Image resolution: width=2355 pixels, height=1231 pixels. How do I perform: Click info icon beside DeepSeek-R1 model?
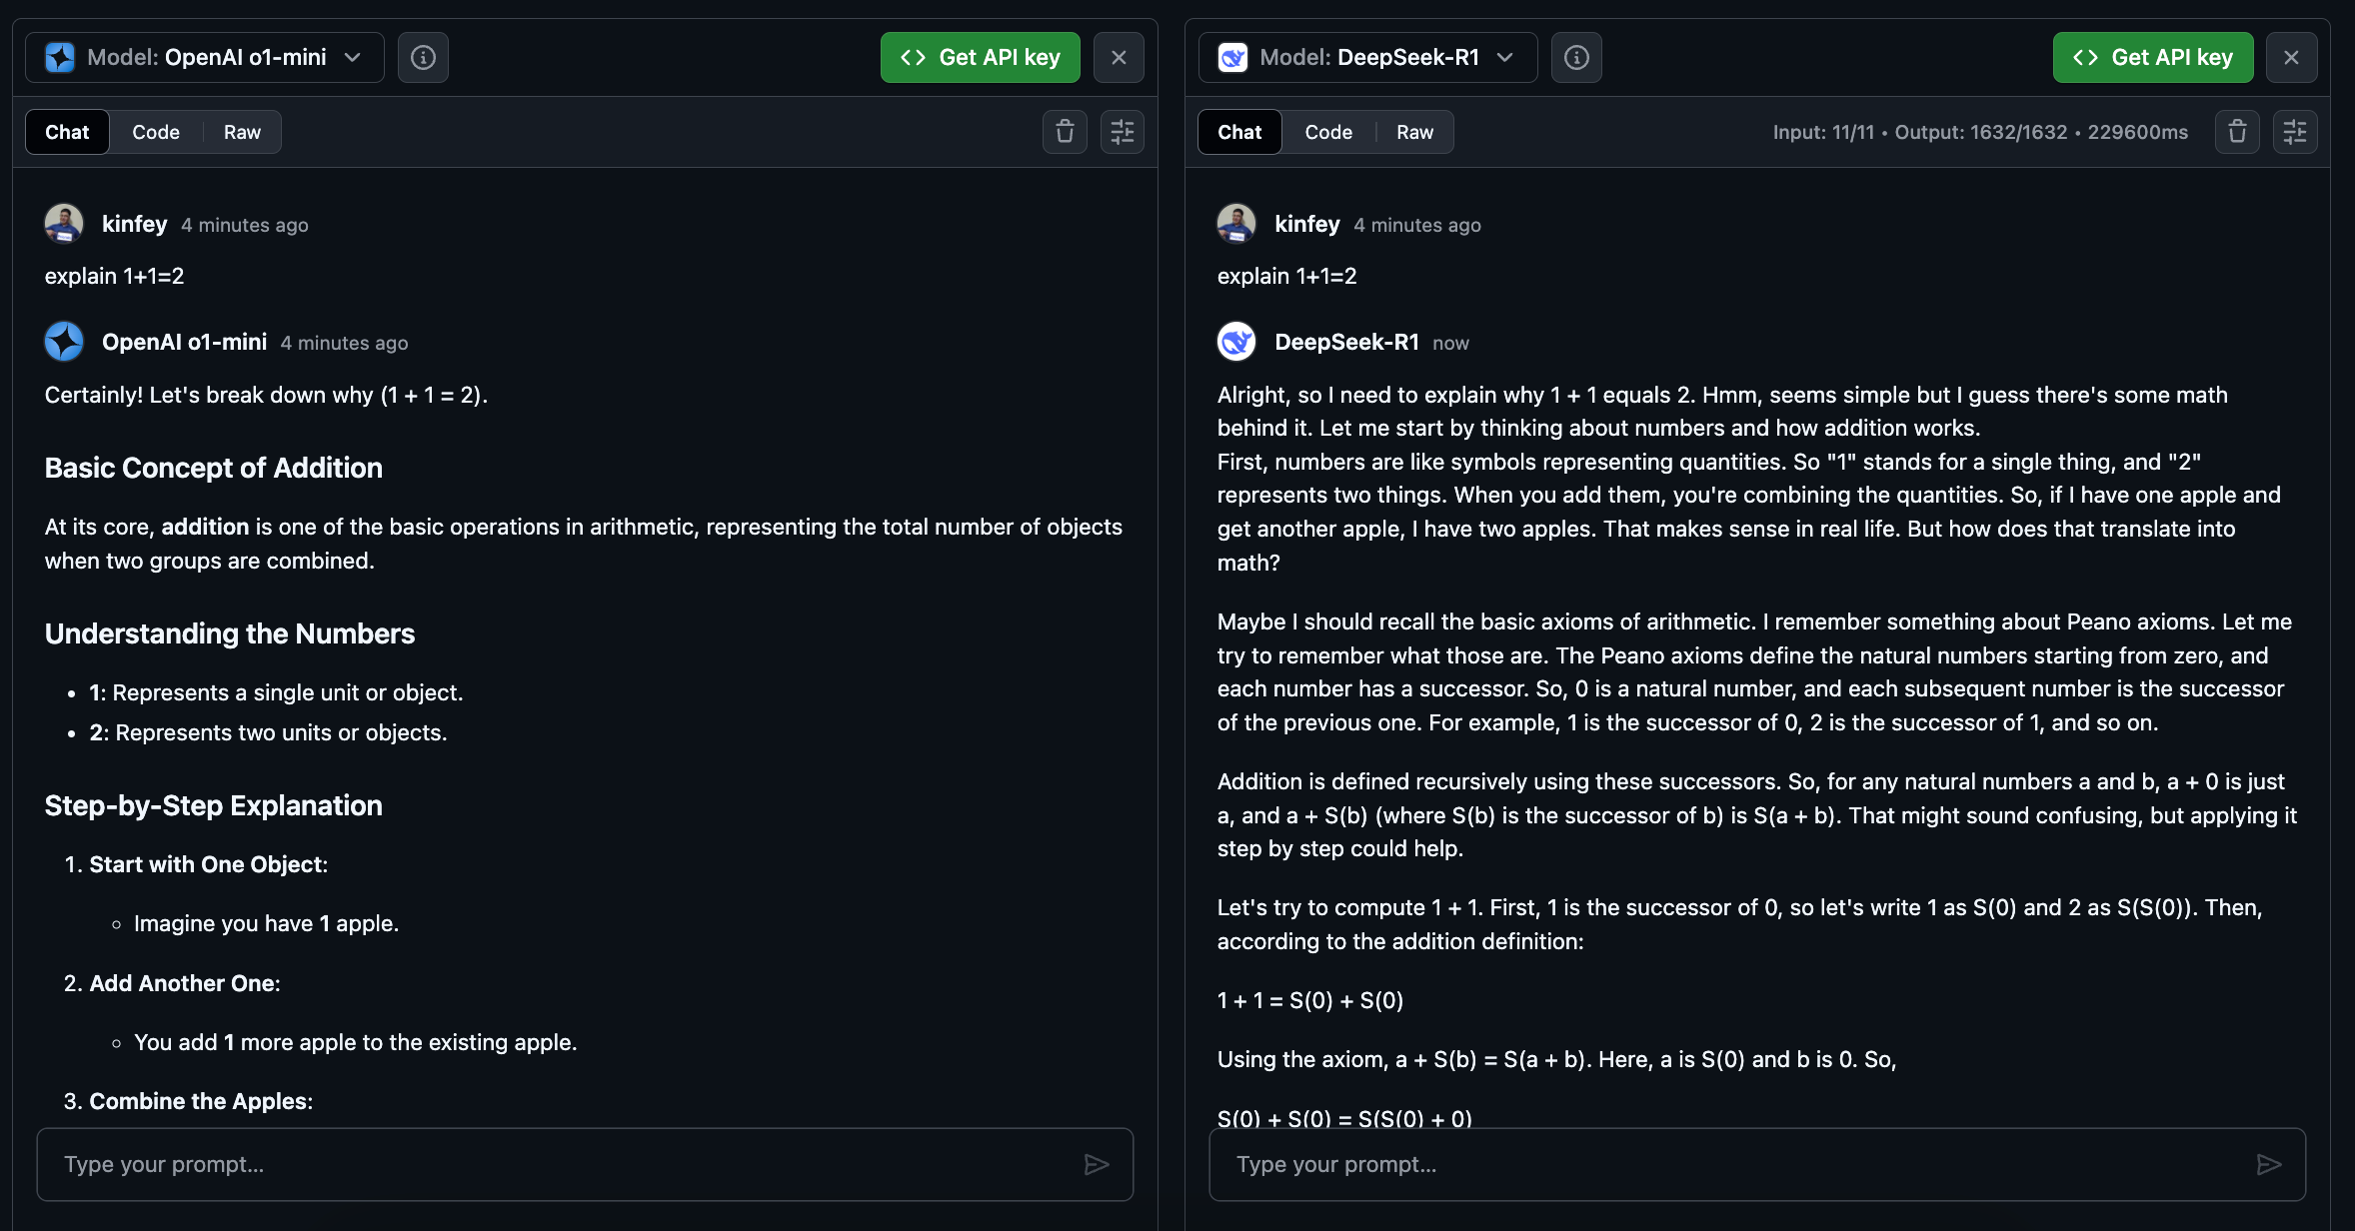pos(1576,58)
